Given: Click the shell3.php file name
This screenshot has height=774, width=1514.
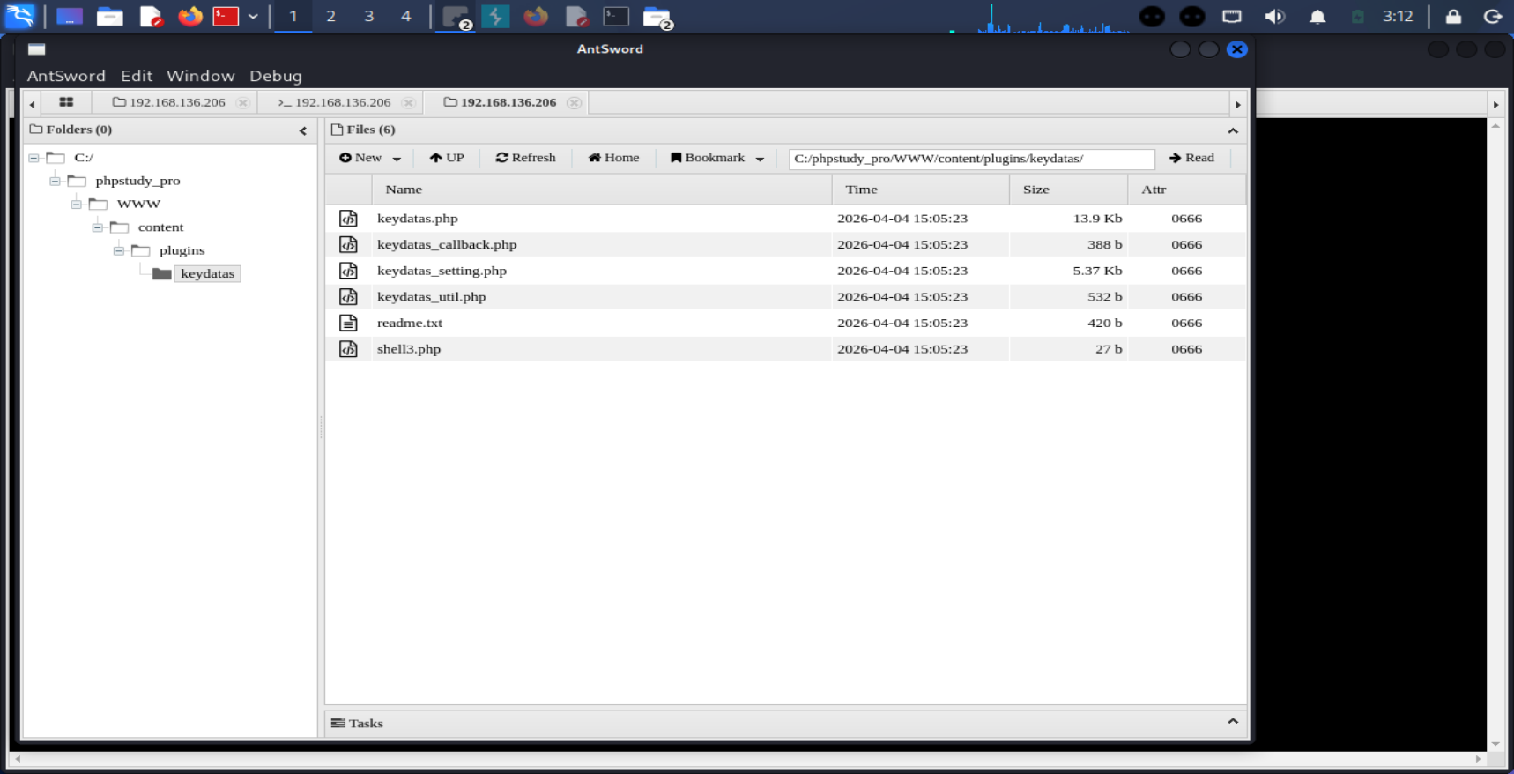Looking at the screenshot, I should [409, 349].
